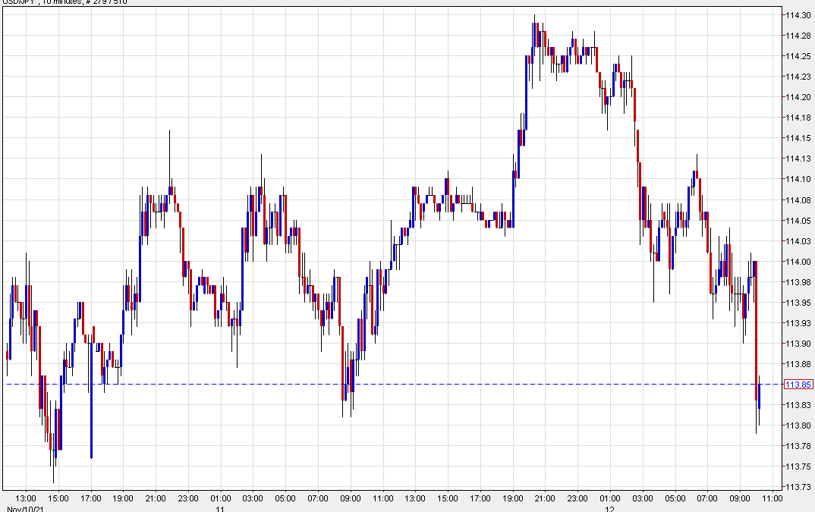
Task: Click the 114.18 price axis label
Action: 798,118
